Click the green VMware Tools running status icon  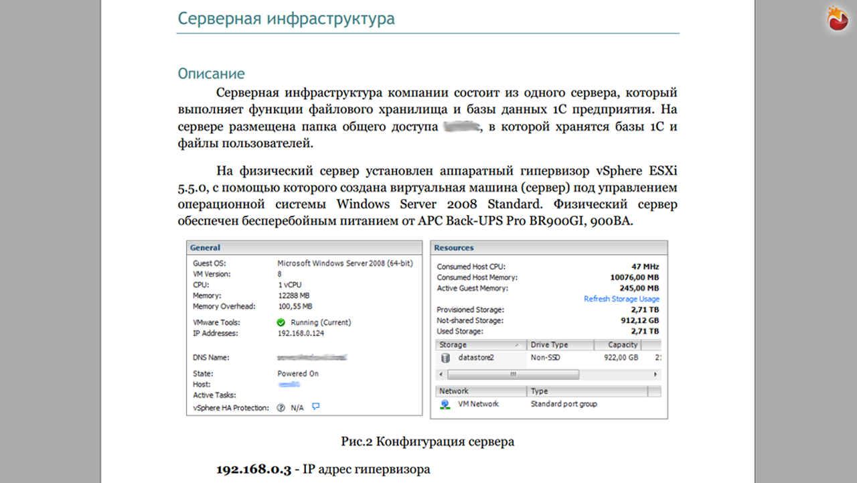(281, 322)
